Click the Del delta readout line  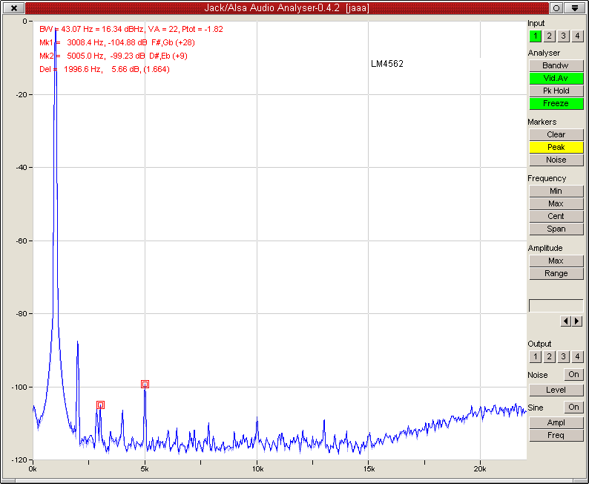click(x=105, y=70)
